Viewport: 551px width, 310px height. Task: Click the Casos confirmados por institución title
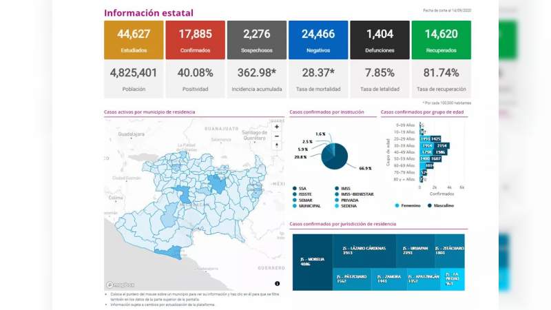tap(326, 112)
